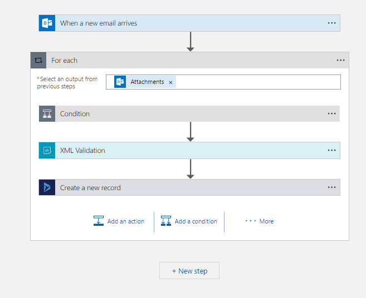This screenshot has width=366, height=298.
Task: Open the Create a new record ellipsis menu
Action: click(x=331, y=187)
